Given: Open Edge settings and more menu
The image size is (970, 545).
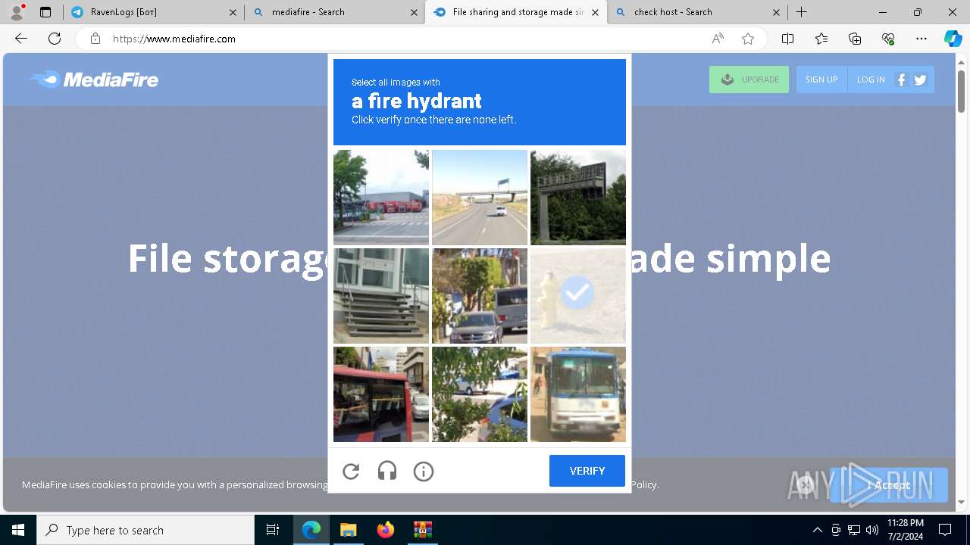Looking at the screenshot, I should [921, 39].
